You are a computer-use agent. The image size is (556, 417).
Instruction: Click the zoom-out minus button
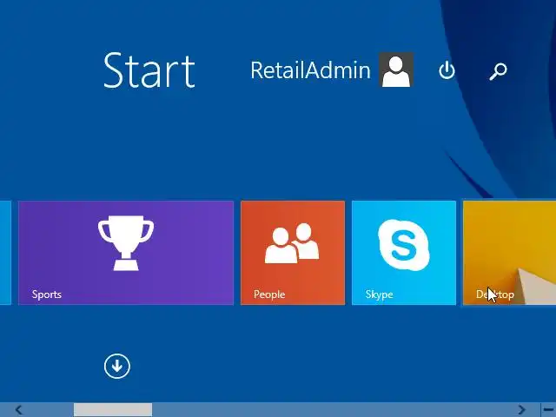coord(548,410)
